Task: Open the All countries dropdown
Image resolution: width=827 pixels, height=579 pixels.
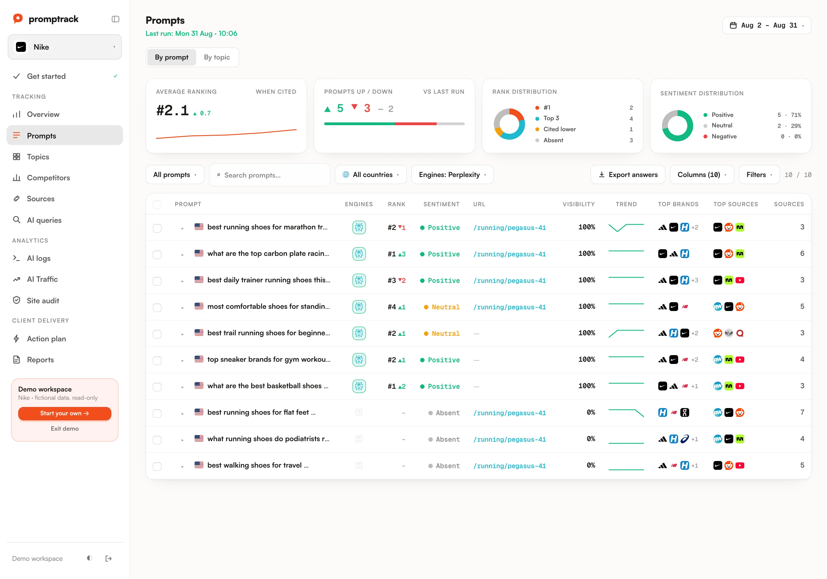Action: point(371,174)
